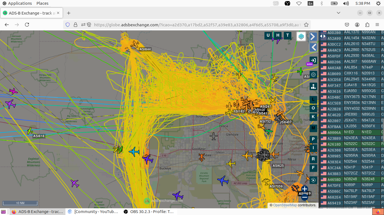Image resolution: width=384 pixels, height=215 pixels.
Task: Select the gray aircraft near Glendale
Action: click(x=214, y=136)
